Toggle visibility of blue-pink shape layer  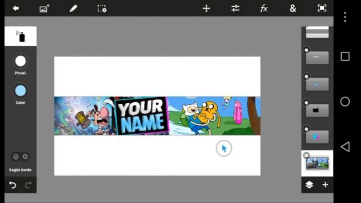(x=306, y=129)
